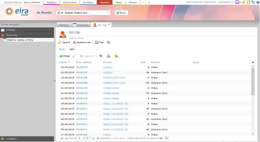The height and width of the screenshot is (142, 260).
Task: Click the search text input field
Action: [x=85, y=13]
